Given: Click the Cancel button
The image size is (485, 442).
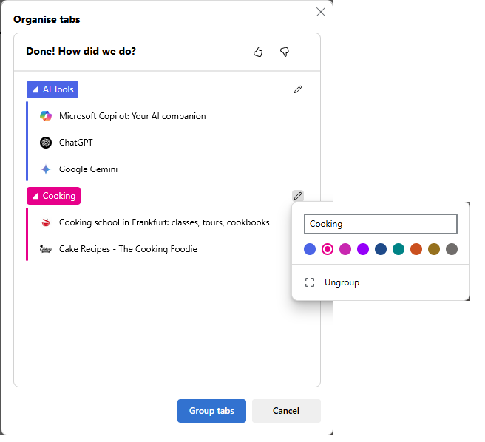Looking at the screenshot, I should click(x=286, y=411).
